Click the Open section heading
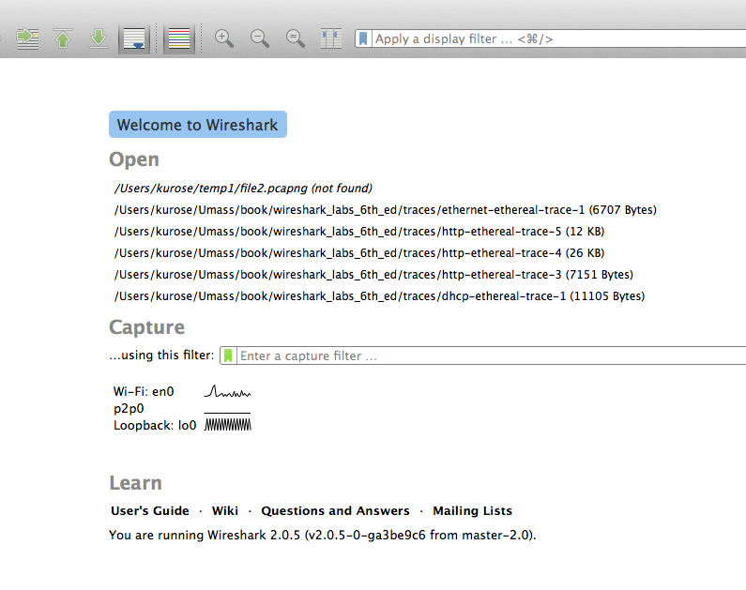The height and width of the screenshot is (590, 746). pyautogui.click(x=134, y=159)
